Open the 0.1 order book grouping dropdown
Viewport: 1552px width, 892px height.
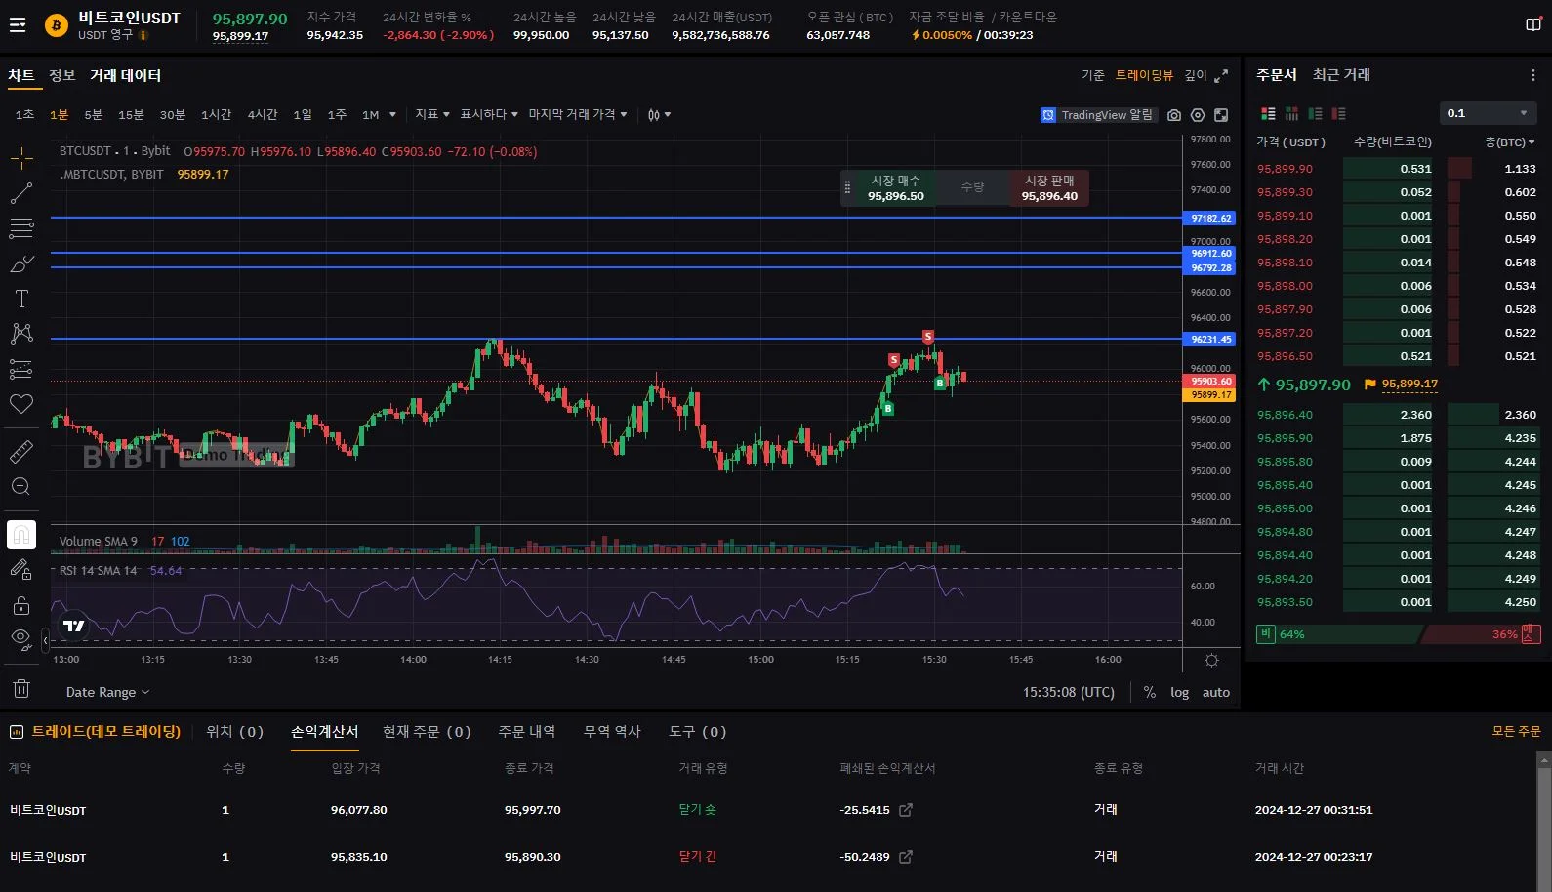(1487, 113)
